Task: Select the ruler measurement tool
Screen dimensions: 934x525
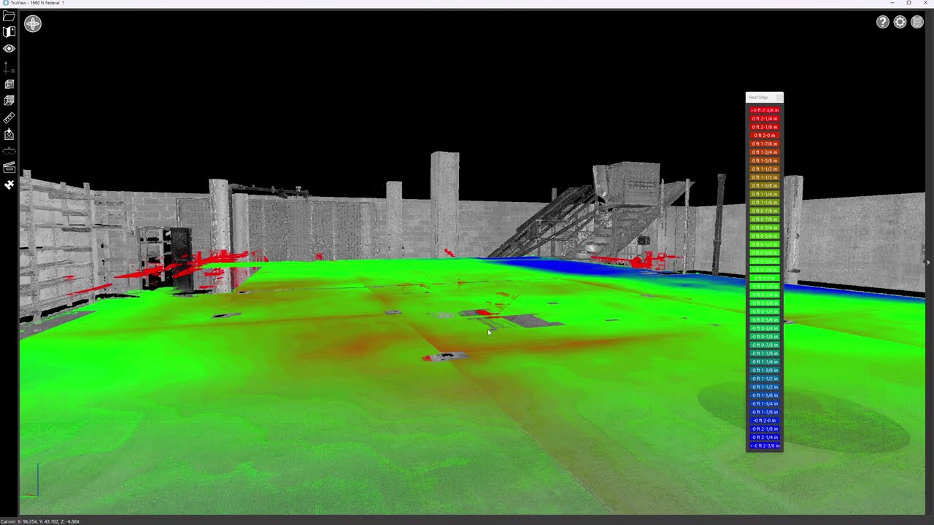Action: (9, 117)
